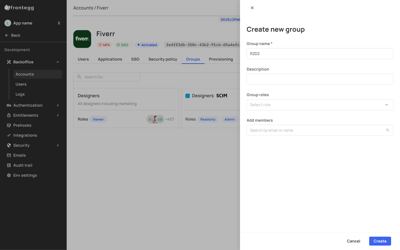This screenshot has height=250, width=400.
Task: Click the SCIM logo on Designers card
Action: click(222, 96)
